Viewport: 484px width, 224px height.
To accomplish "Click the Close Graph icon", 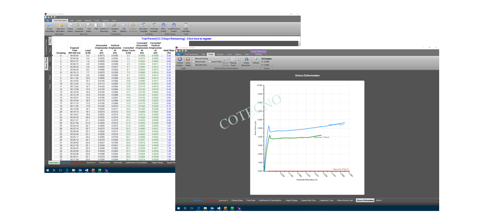I will coord(188,61).
